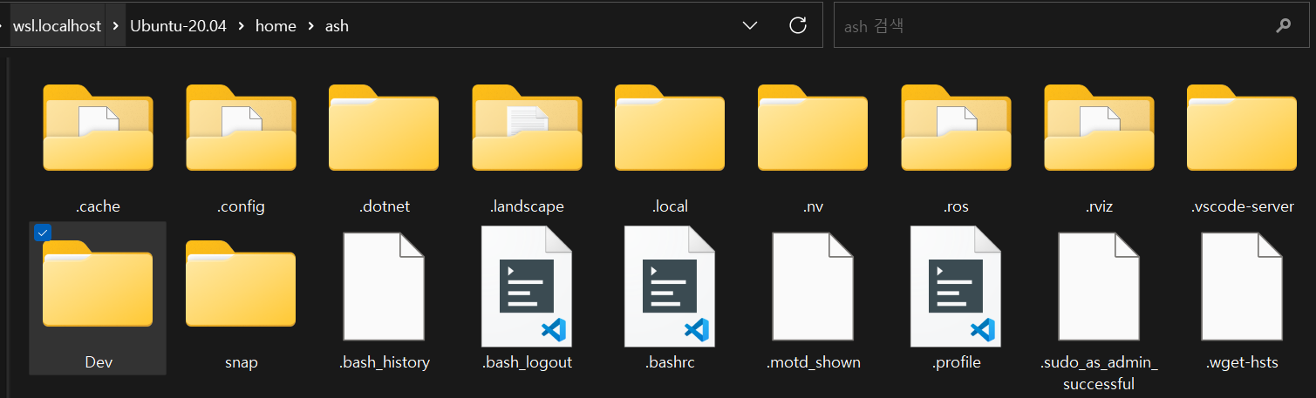This screenshot has height=398, width=1316.
Task: Click the .profile name label
Action: 956,361
